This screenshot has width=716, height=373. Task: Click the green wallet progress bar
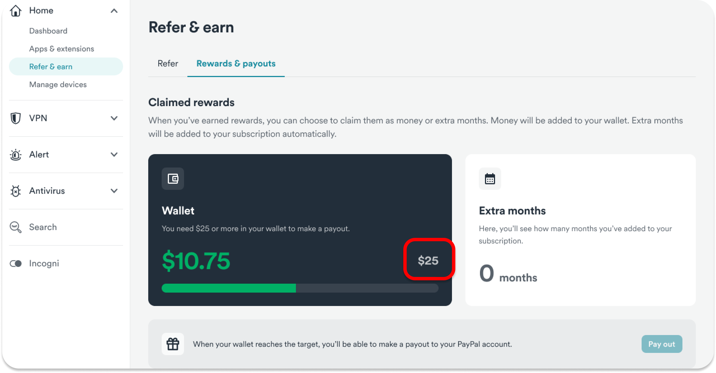tap(229, 288)
